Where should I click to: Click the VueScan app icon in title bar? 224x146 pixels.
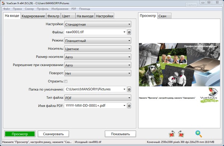(x=3, y=3)
